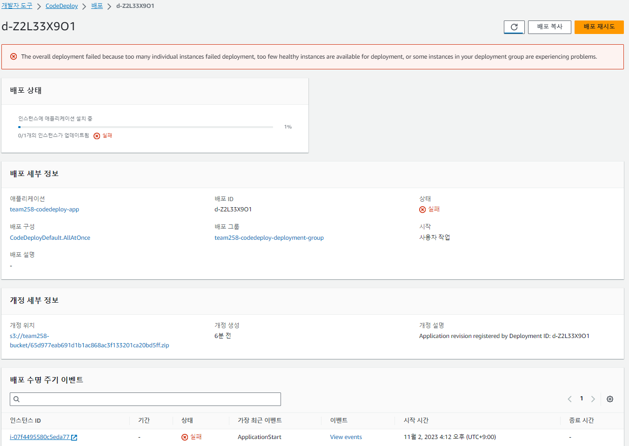The height and width of the screenshot is (446, 629).
Task: Click the 실패 icon in the instance row
Action: [x=185, y=437]
